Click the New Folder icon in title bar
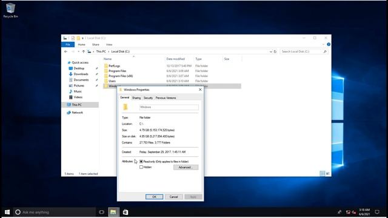Viewport: 388px width, 218px height. [x=78, y=38]
